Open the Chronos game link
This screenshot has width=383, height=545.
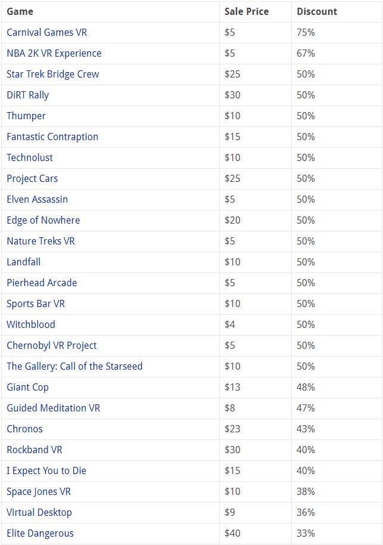tap(24, 429)
